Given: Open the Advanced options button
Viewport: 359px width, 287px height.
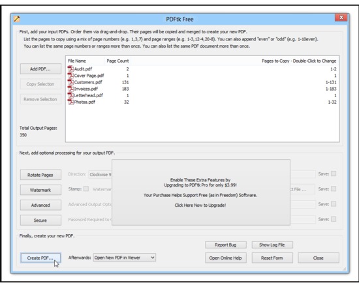Looking at the screenshot, I should pyautogui.click(x=40, y=205).
